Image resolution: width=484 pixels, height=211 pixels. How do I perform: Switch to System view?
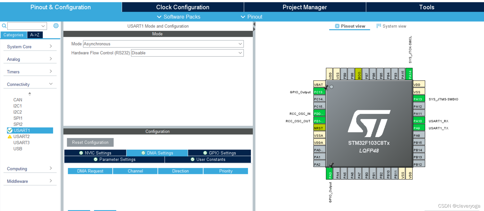click(x=391, y=26)
